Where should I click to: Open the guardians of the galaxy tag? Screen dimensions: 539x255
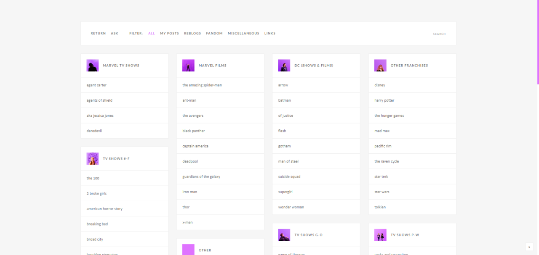click(201, 177)
